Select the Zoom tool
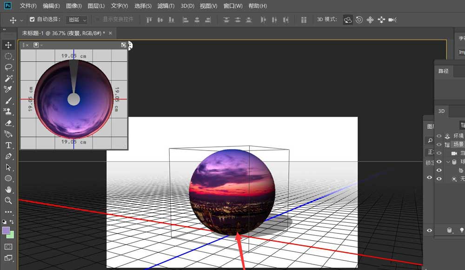The height and width of the screenshot is (270, 465). (8, 201)
